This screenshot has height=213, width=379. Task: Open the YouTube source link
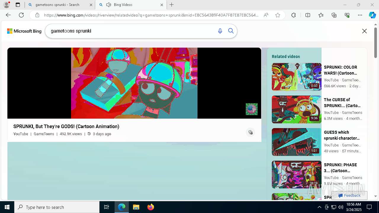click(21, 134)
